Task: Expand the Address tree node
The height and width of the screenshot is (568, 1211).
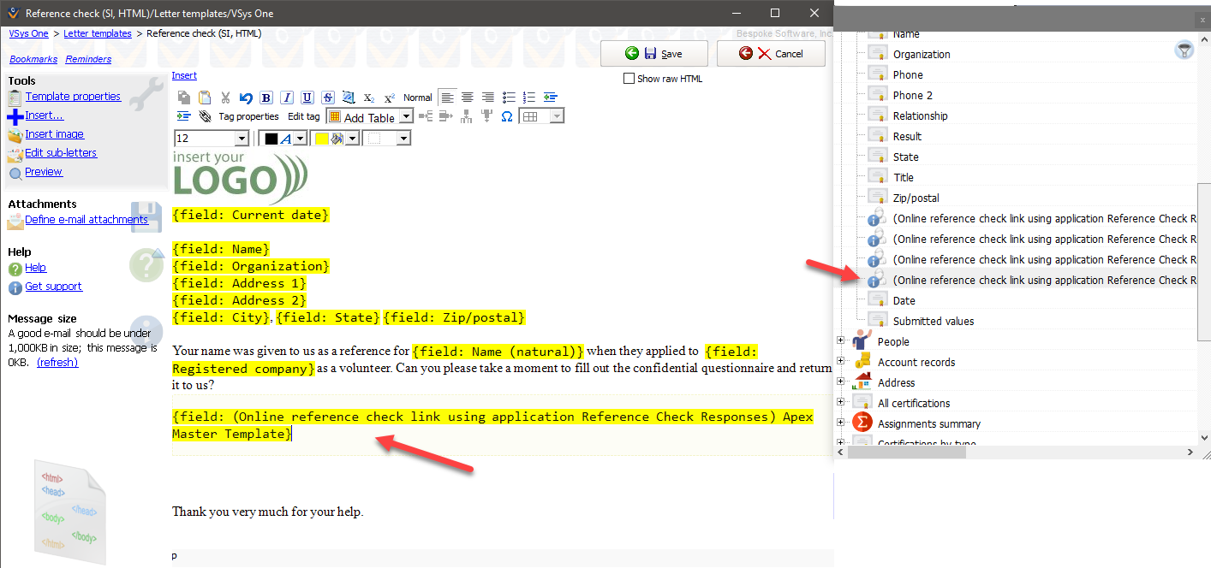Action: tap(840, 382)
